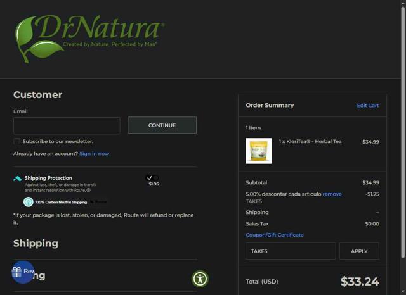
Task: Click the KleriTea product thumbnail
Action: tap(258, 151)
